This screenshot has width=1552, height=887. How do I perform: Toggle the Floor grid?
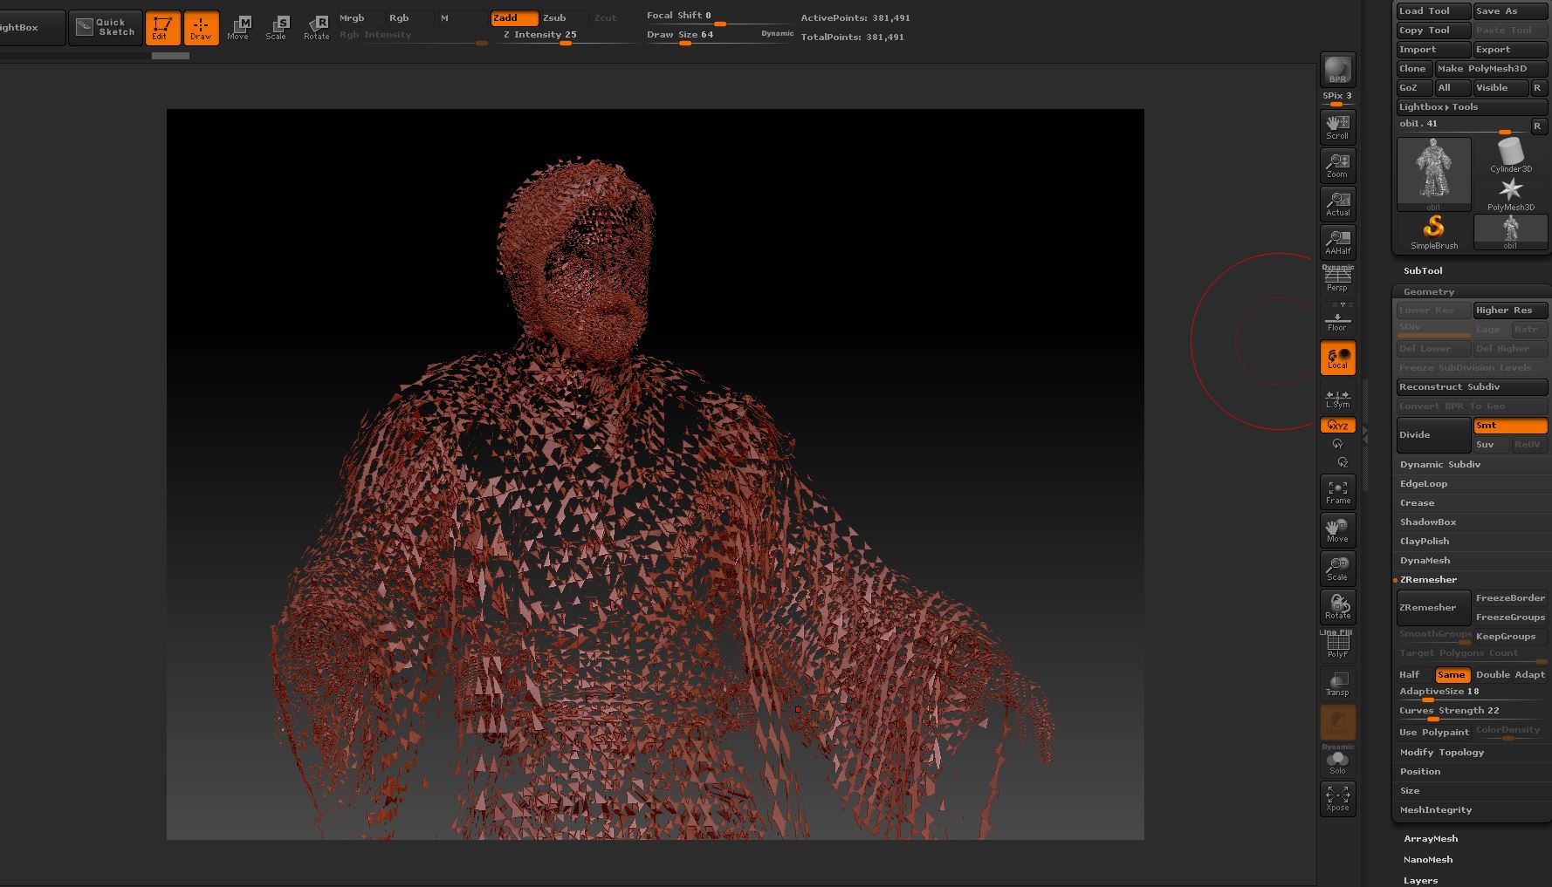pyautogui.click(x=1337, y=318)
